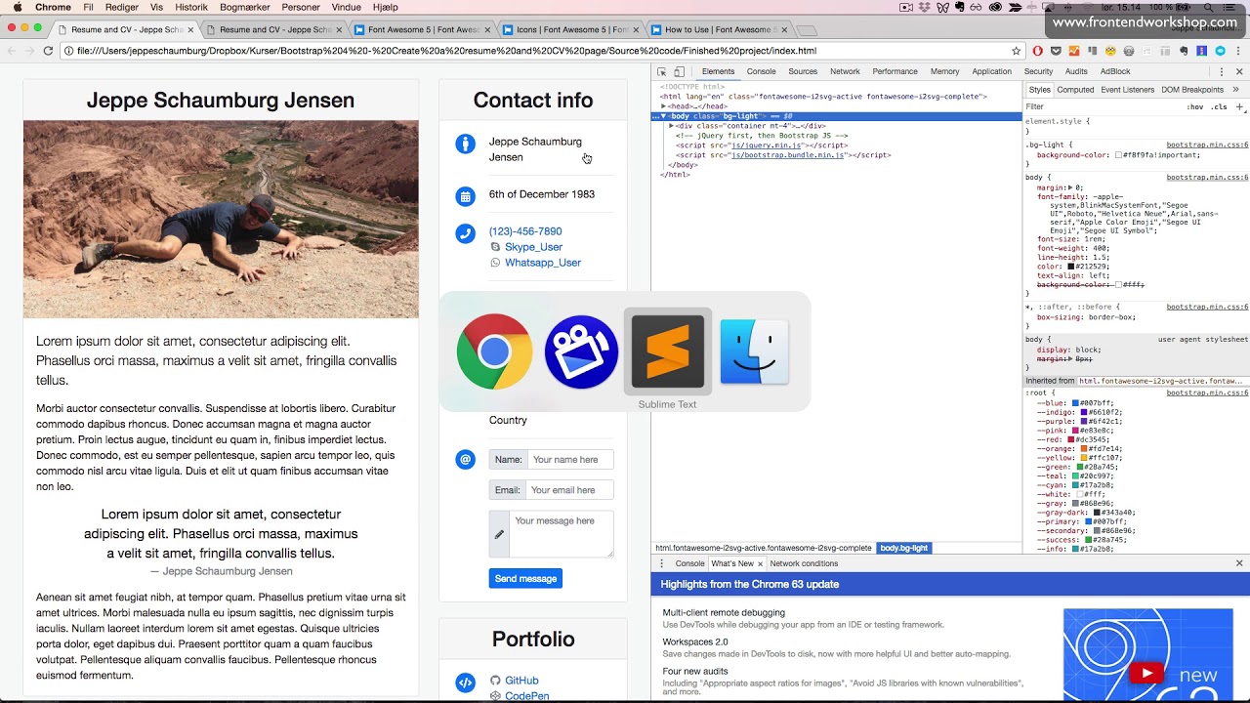Click the phone icon in Contact info
This screenshot has height=703, width=1250.
click(465, 233)
